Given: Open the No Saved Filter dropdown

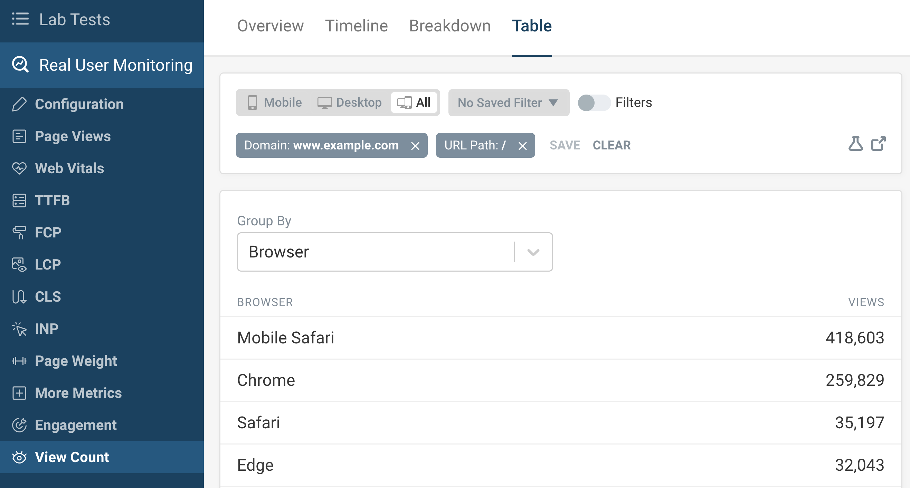Looking at the screenshot, I should pyautogui.click(x=509, y=102).
